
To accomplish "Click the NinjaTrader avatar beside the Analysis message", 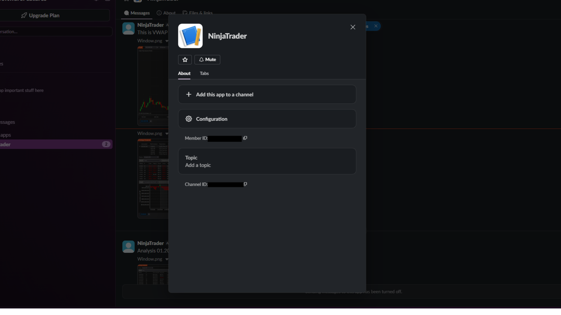I will pyautogui.click(x=128, y=247).
